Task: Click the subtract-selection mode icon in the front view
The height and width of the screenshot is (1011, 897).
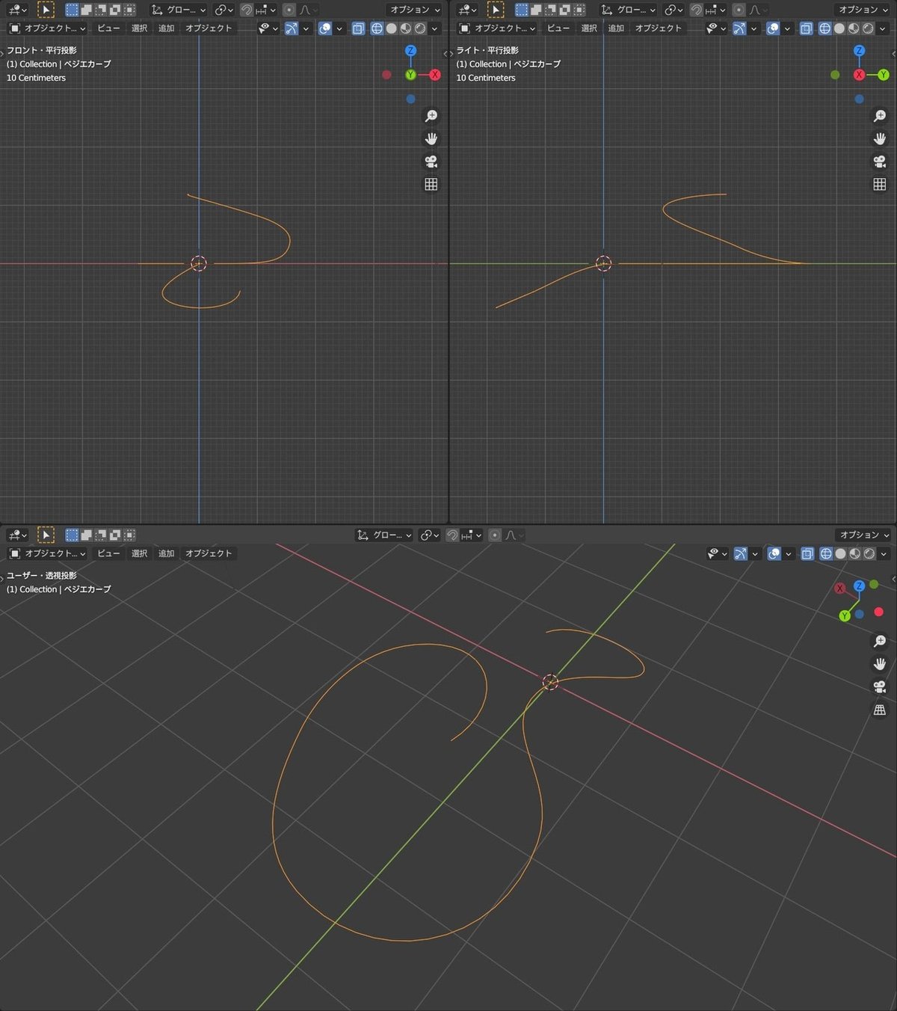Action: pyautogui.click(x=101, y=10)
